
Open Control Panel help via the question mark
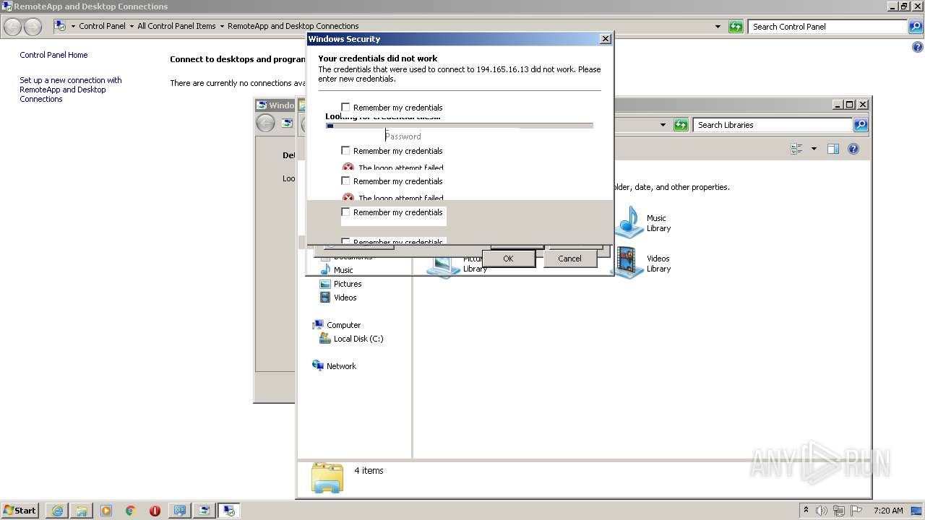tap(918, 48)
